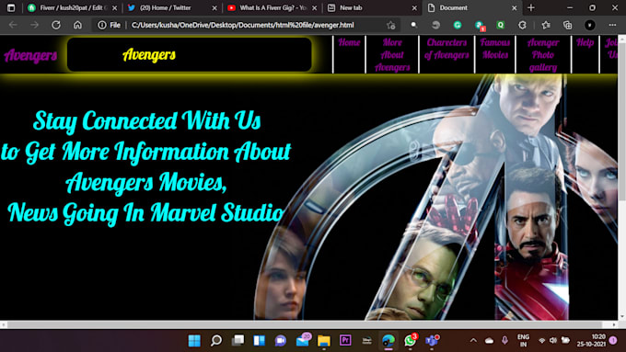Close the Twitter tab

tap(214, 8)
